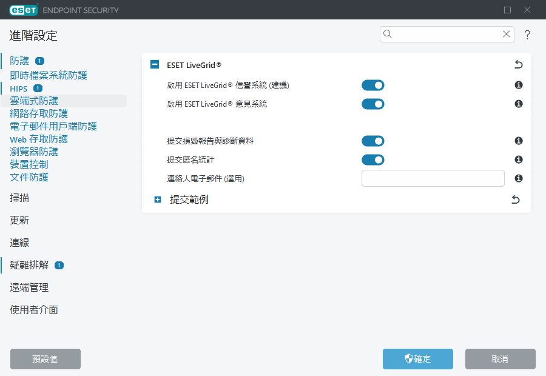
Task: Click the revert arrow for ESET LiveGrid section
Action: [518, 64]
